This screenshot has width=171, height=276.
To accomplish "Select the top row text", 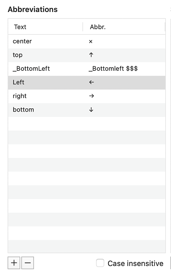I will click(18, 55).
